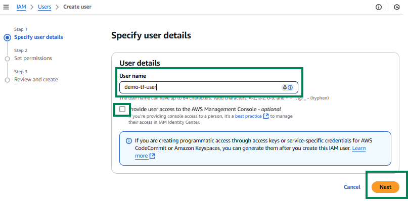
Task: Go to IAM breadcrumb link
Action: point(21,7)
